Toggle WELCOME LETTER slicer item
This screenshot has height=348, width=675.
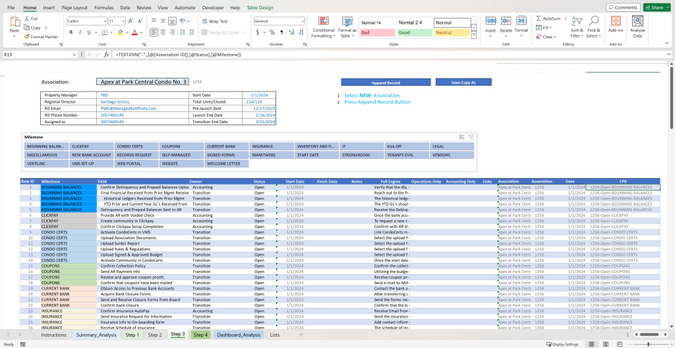point(227,163)
